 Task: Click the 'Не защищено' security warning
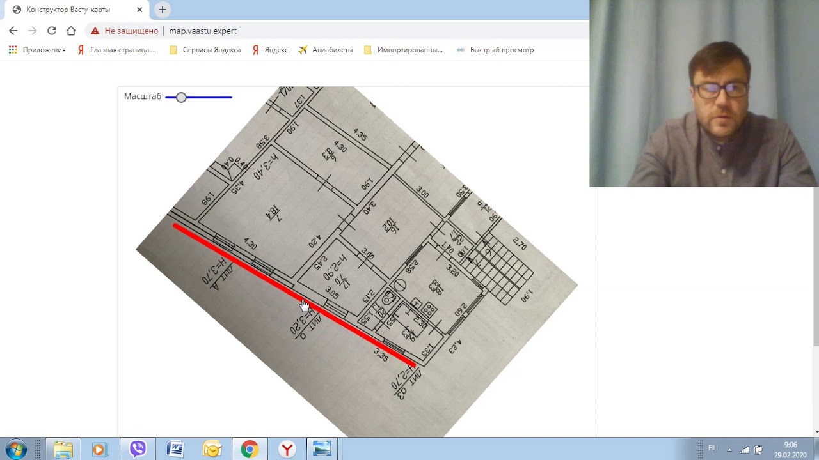[125, 31]
